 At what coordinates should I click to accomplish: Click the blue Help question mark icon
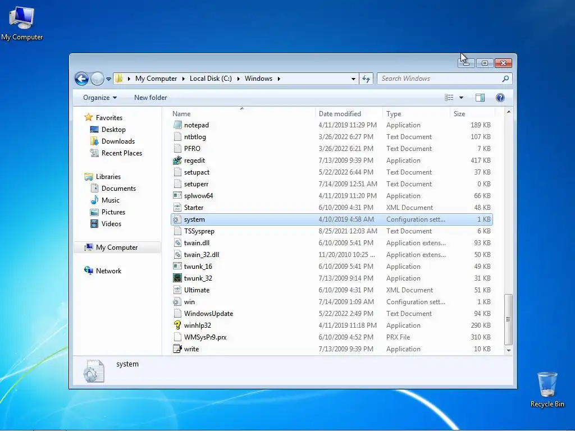500,98
